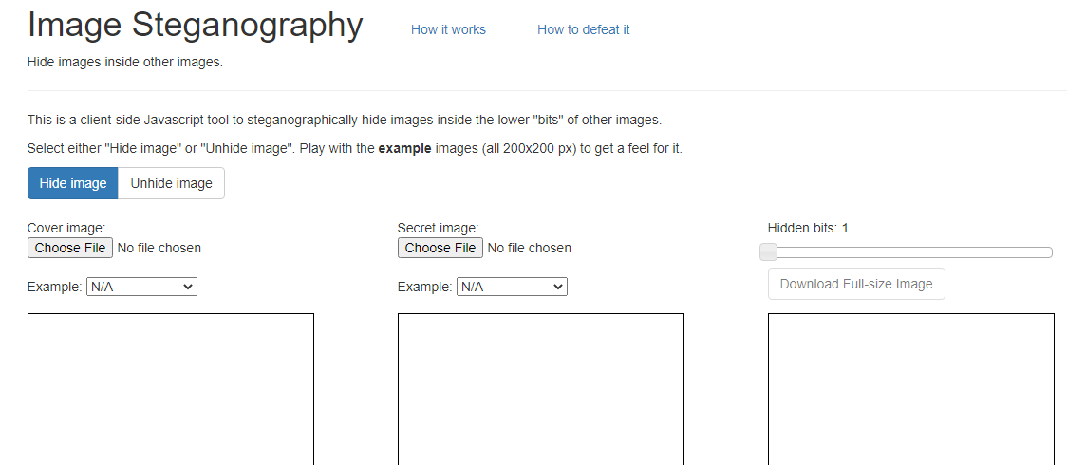Click the "Hidden bits: 1" label
1067x465 pixels.
click(x=808, y=228)
